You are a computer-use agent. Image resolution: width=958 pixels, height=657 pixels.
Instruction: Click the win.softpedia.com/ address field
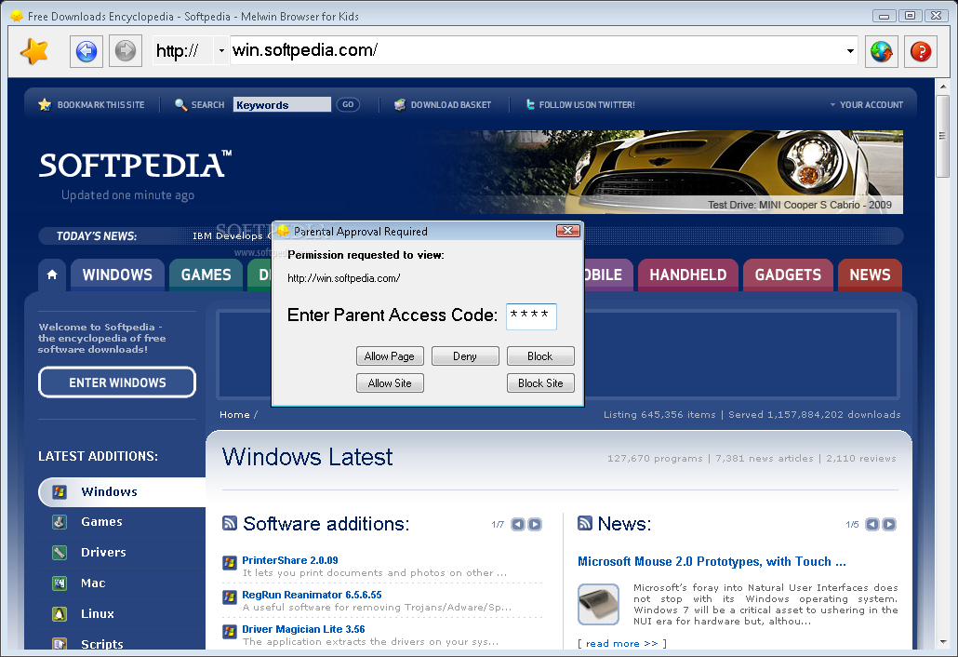pyautogui.click(x=537, y=50)
